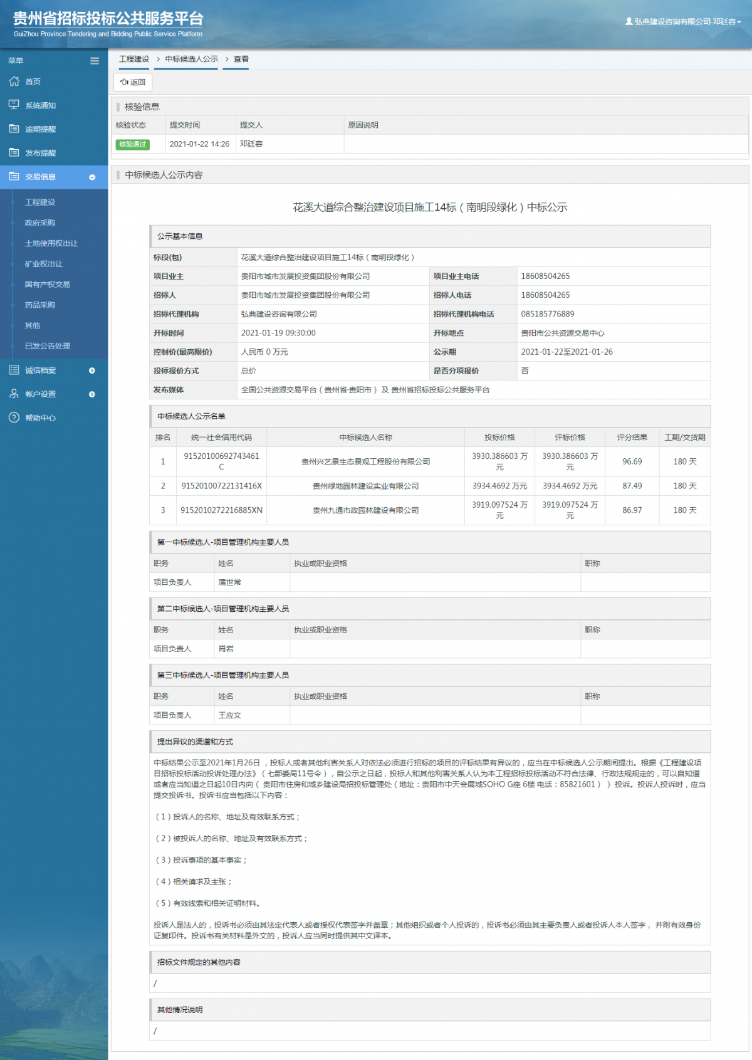Click 开标时间 value 2021-01-19 09:30:00
The height and width of the screenshot is (1060, 752).
point(278,333)
